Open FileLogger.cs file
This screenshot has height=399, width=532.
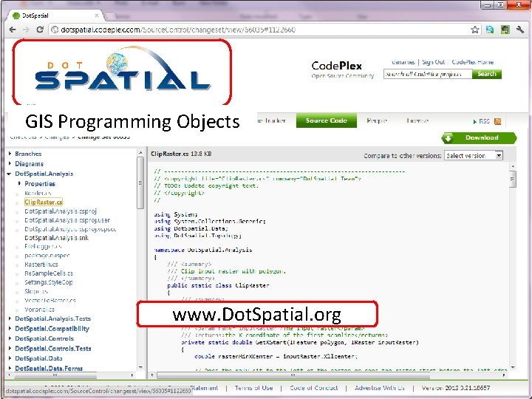[x=43, y=247]
